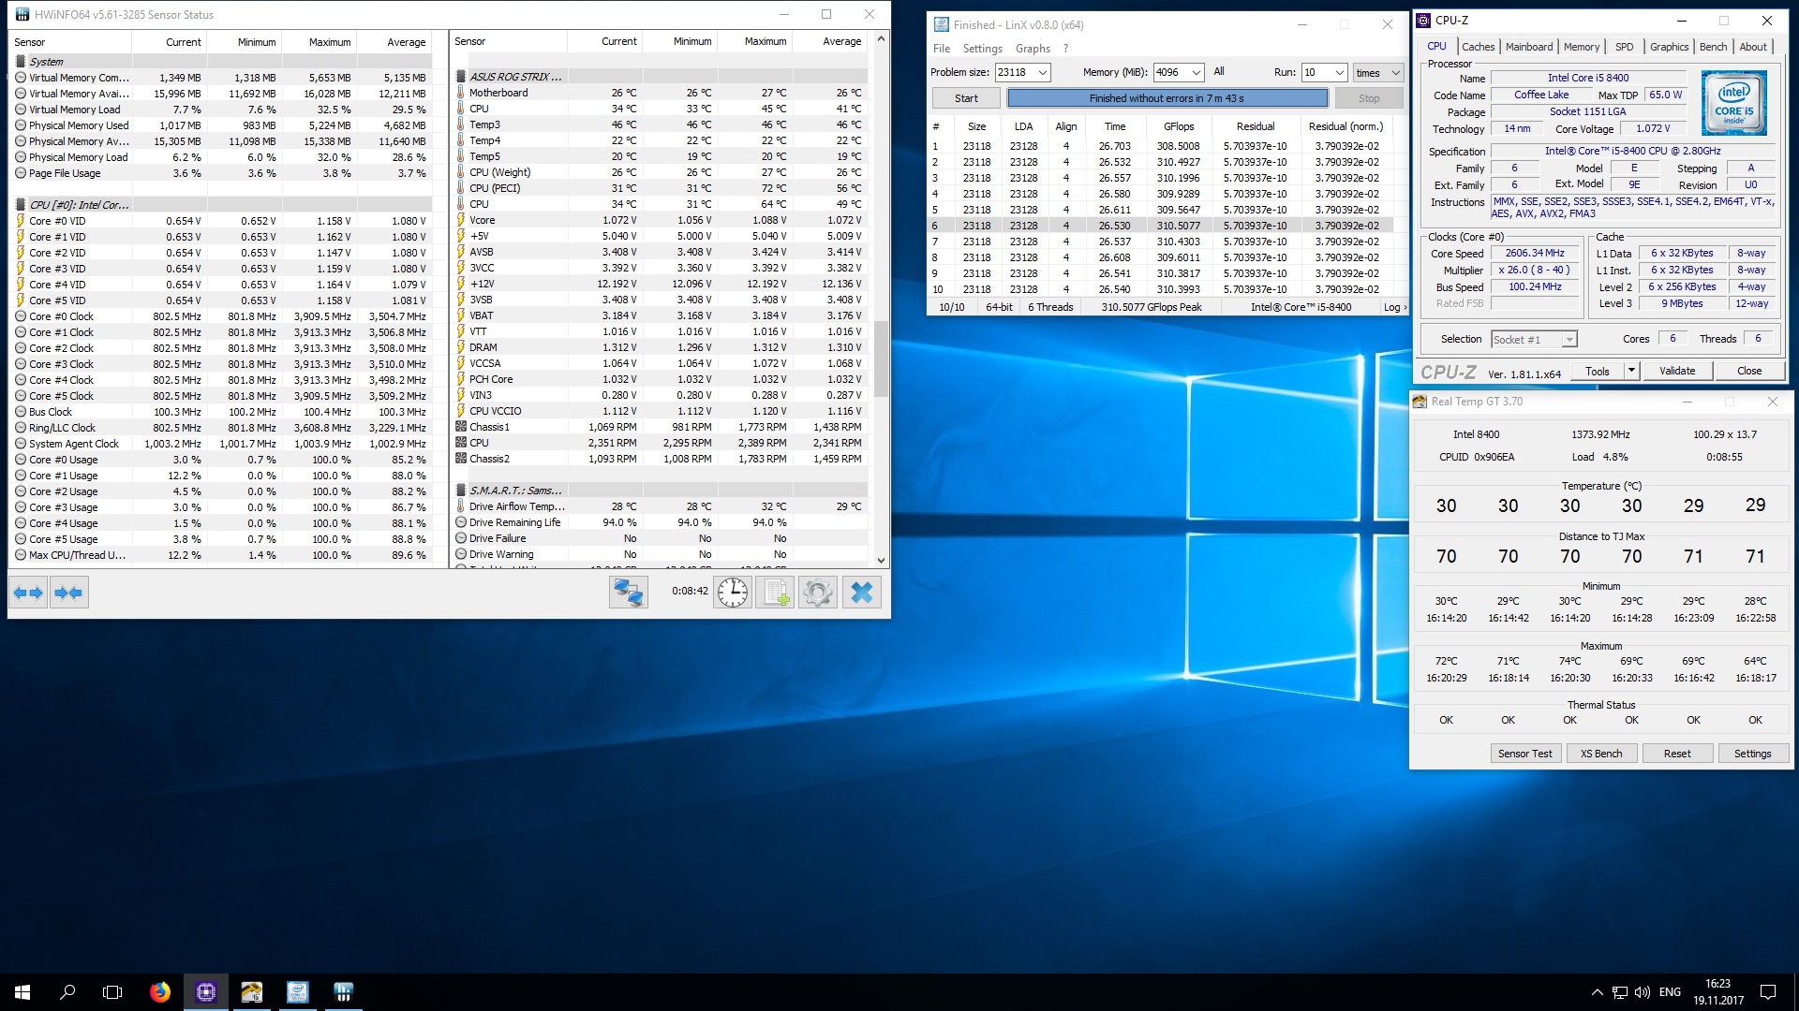Open the network/remote monitoring icon

pyautogui.click(x=628, y=593)
